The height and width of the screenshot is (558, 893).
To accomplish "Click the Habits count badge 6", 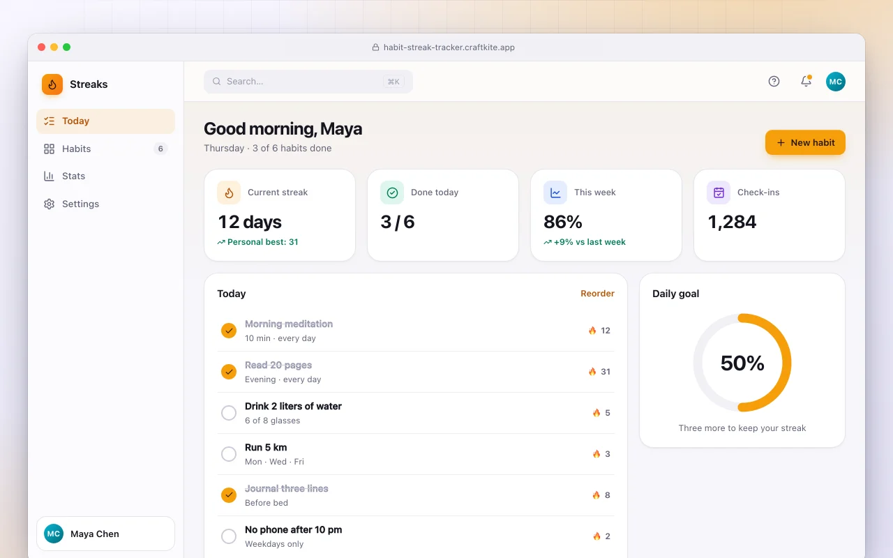I will tap(160, 149).
